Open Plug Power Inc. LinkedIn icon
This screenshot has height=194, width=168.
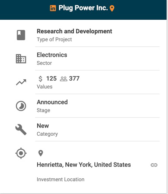[53, 8]
